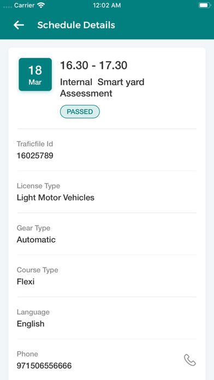Select the Traficfile Id number 16025789

[35, 156]
